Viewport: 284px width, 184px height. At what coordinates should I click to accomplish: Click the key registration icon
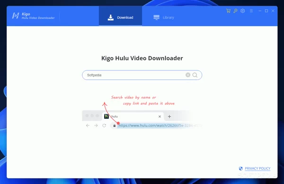pos(235,11)
